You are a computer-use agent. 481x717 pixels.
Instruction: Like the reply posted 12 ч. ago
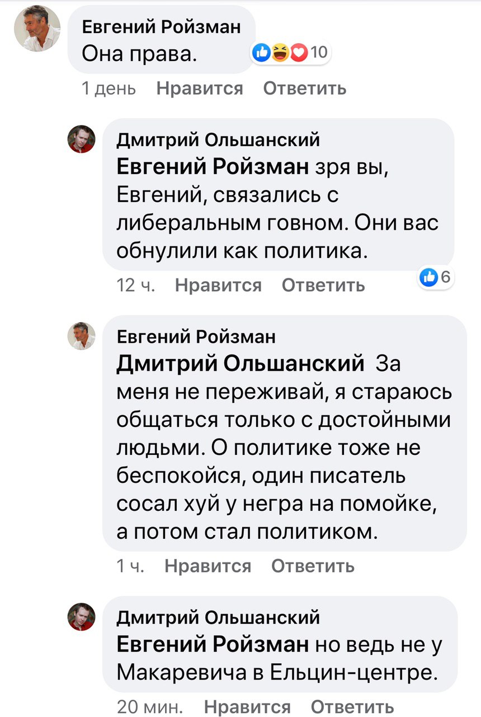(x=218, y=286)
